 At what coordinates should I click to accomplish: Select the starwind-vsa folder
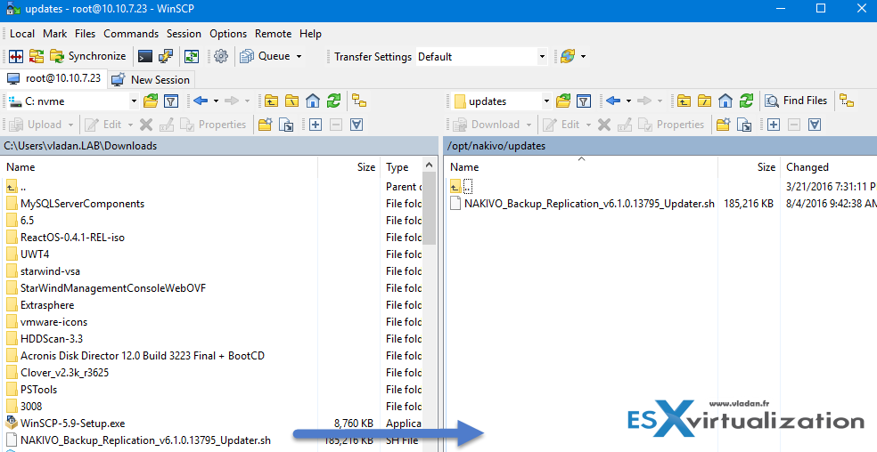50,271
